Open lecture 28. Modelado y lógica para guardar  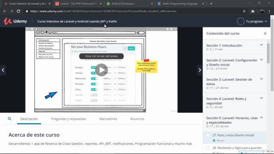point(237,148)
